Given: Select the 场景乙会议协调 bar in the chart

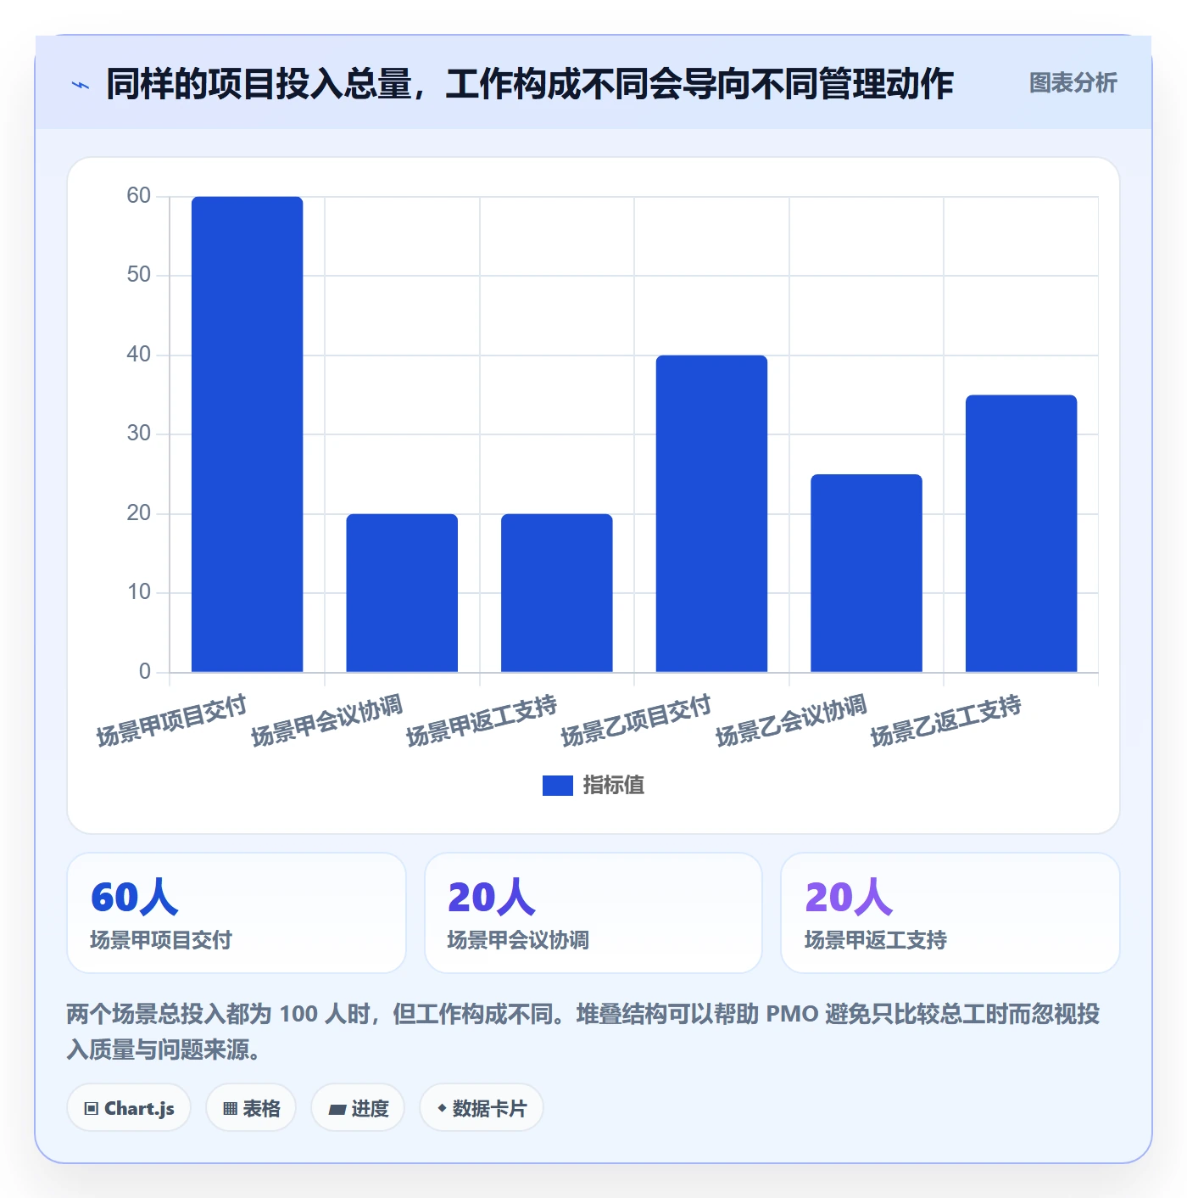Looking at the screenshot, I should tap(866, 574).
